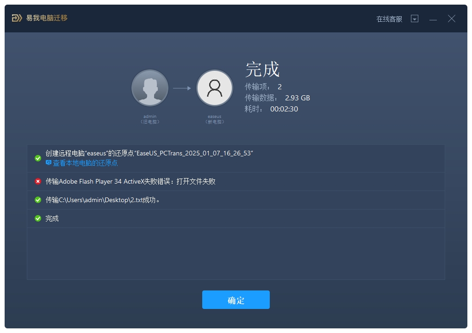
Task: Click the green check next to 完成
Action: pyautogui.click(x=37, y=218)
